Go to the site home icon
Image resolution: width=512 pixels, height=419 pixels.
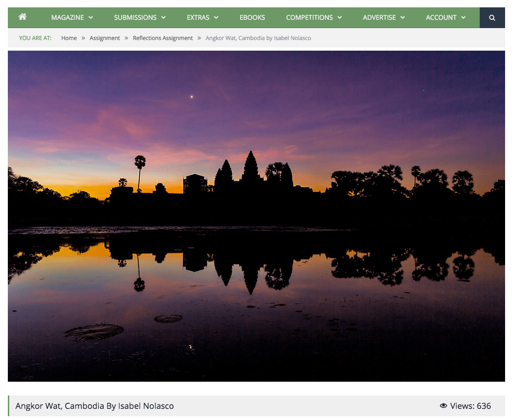click(22, 17)
